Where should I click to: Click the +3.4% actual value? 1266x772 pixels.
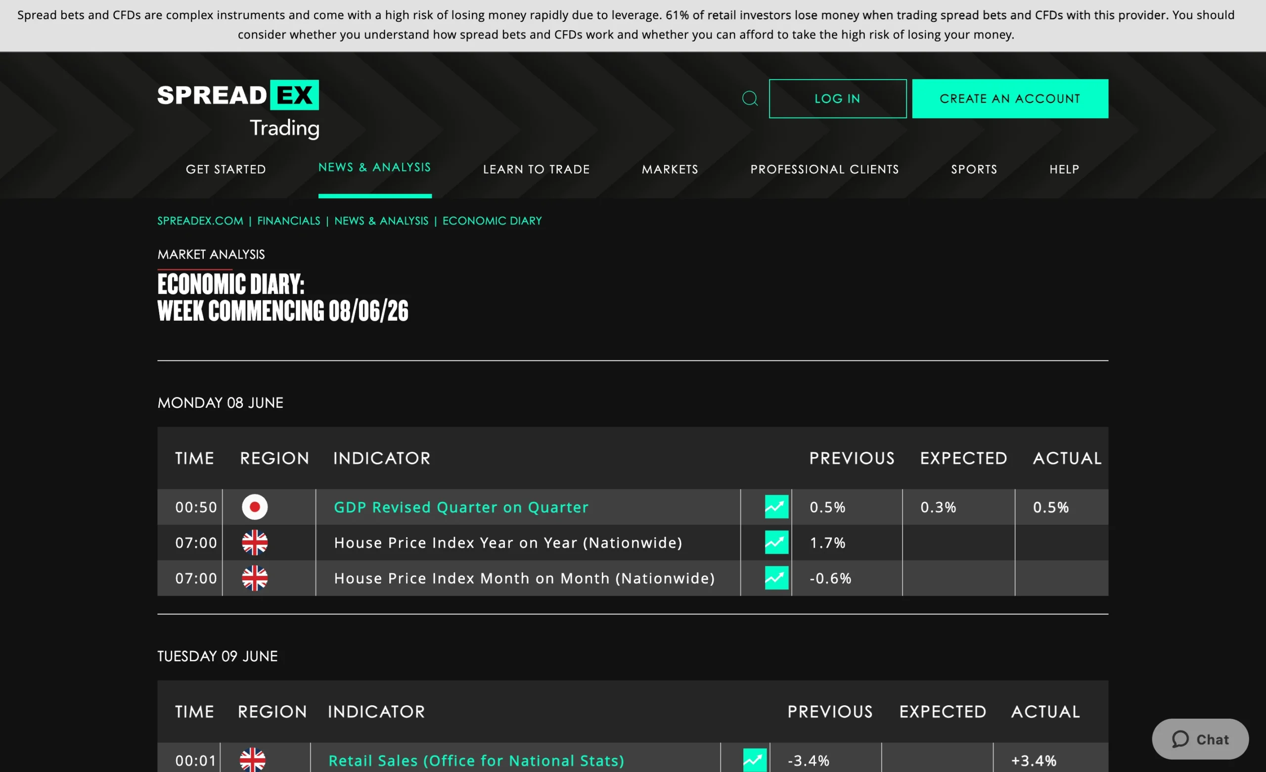1034,760
